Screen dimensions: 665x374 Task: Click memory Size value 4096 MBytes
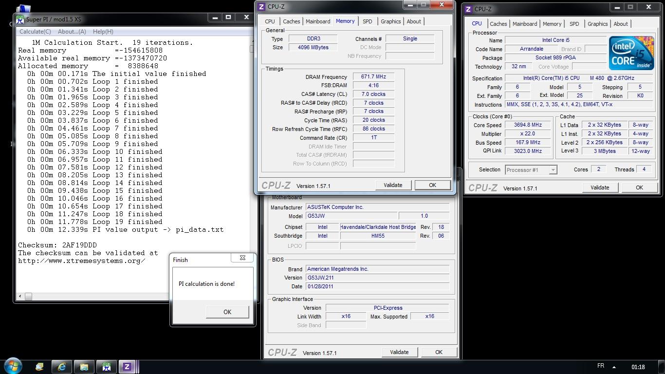point(314,48)
